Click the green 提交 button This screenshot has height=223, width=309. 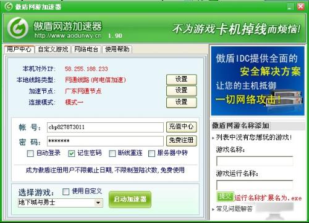(x=225, y=196)
